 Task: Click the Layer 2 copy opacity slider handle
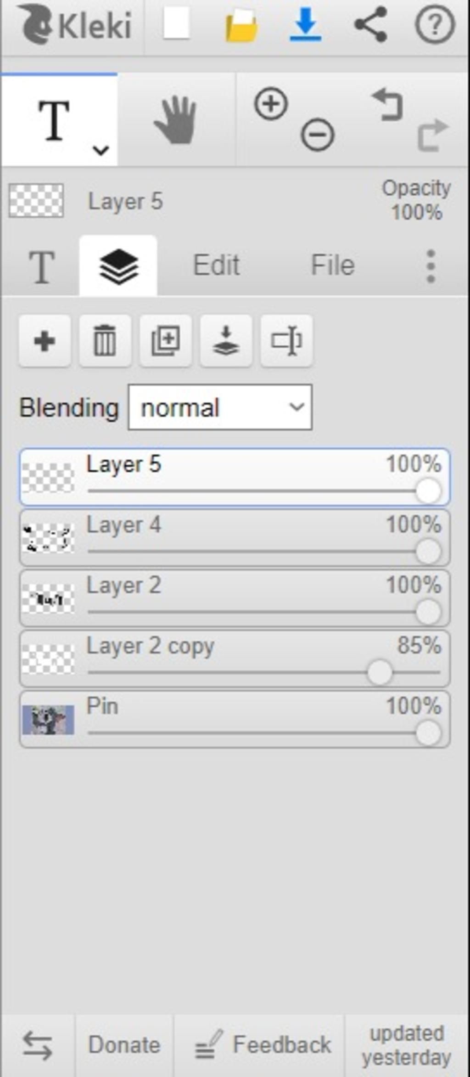point(380,672)
